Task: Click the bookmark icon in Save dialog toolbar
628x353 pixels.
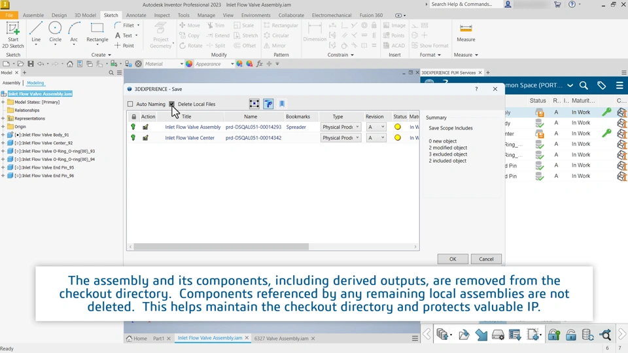Action: click(x=282, y=104)
